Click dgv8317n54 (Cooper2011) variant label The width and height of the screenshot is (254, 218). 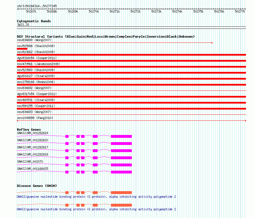[37, 94]
